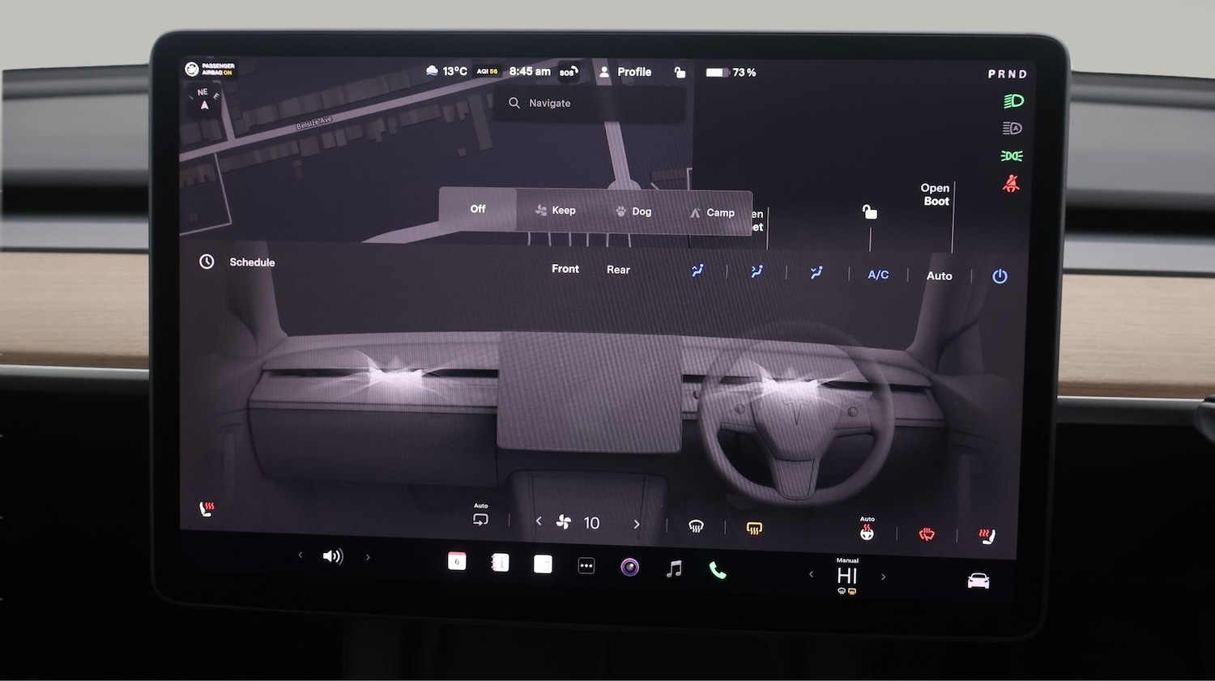Enable Auto climate mode
1215x681 pixels.
point(939,275)
